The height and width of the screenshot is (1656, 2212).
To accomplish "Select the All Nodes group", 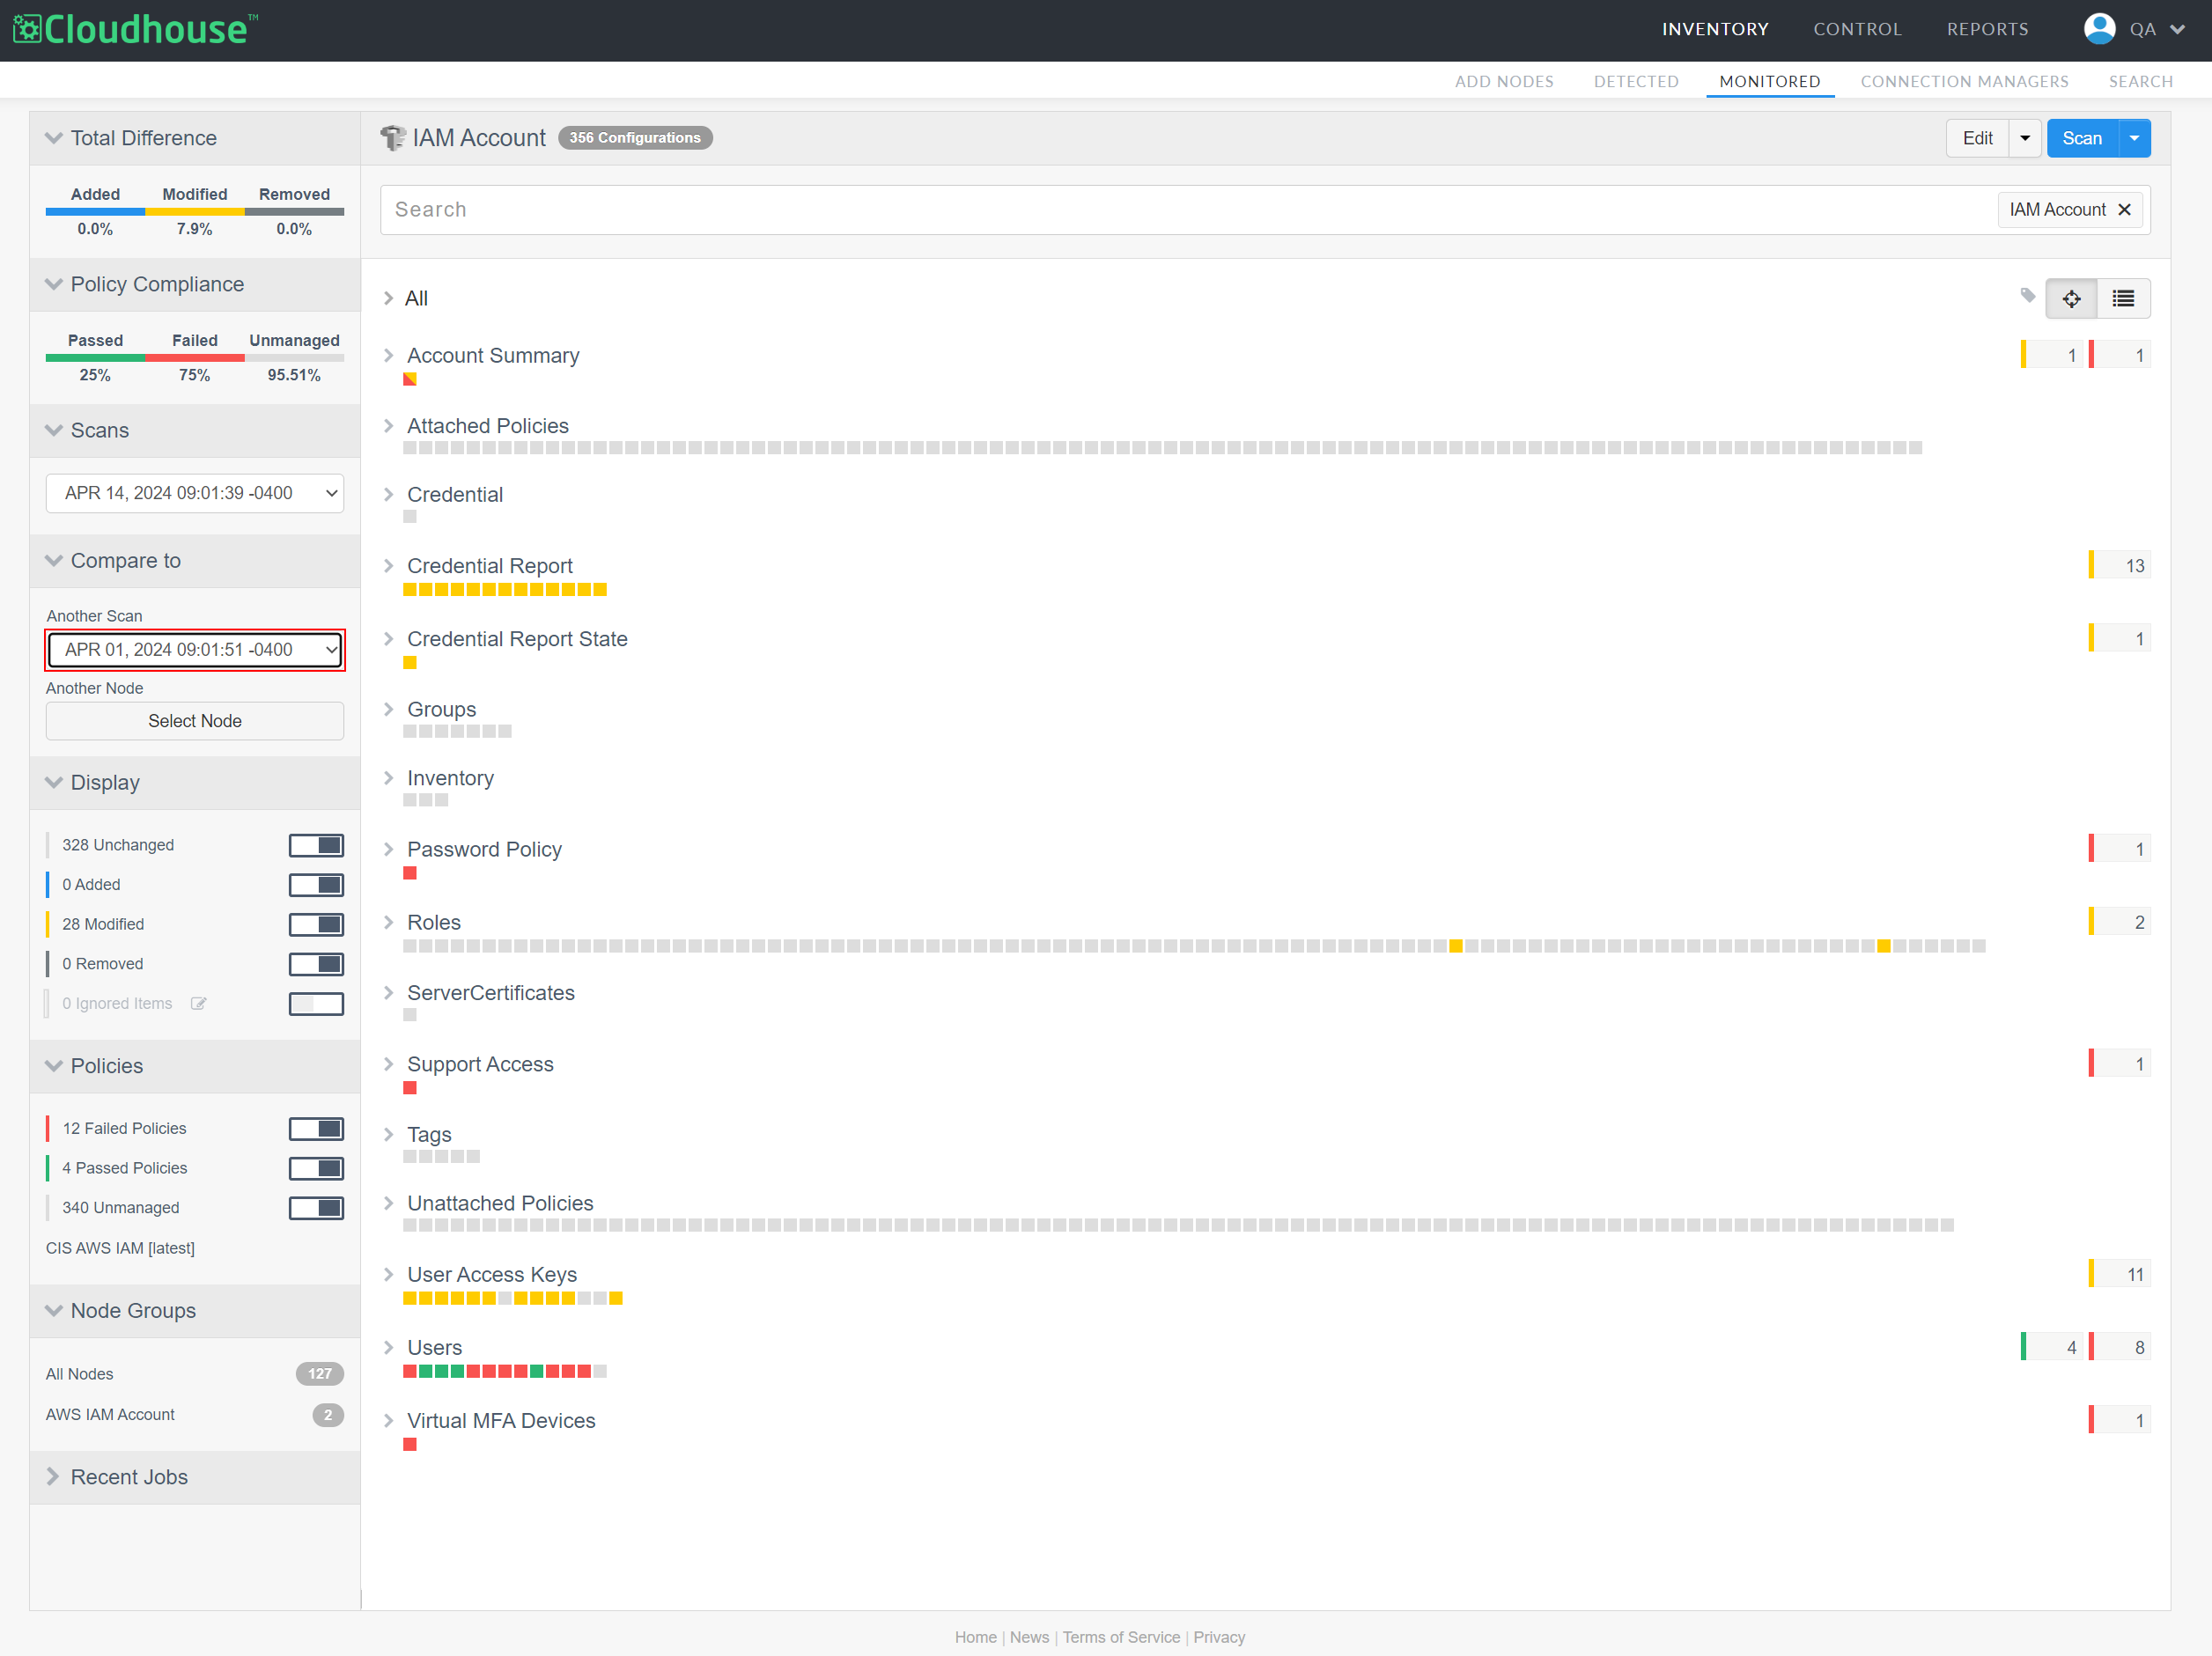I will 80,1374.
